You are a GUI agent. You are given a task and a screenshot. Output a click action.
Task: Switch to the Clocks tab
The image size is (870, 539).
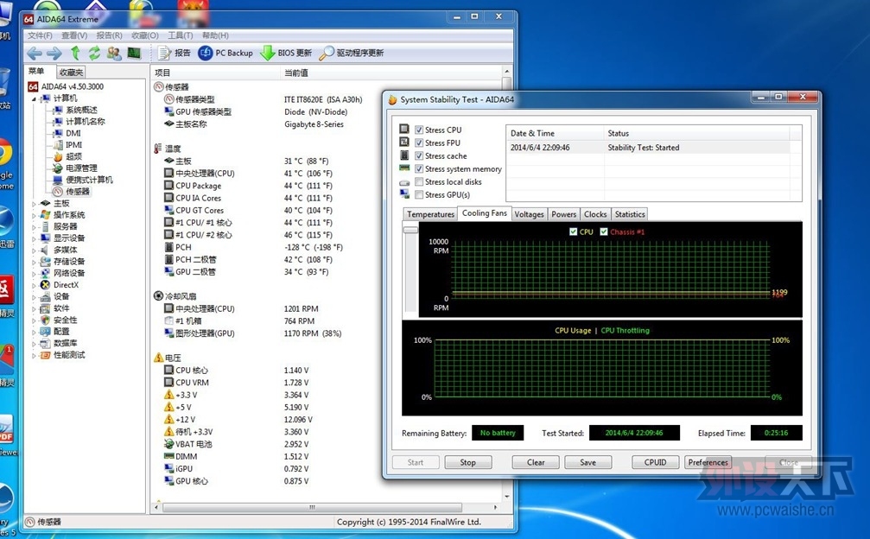coord(594,214)
